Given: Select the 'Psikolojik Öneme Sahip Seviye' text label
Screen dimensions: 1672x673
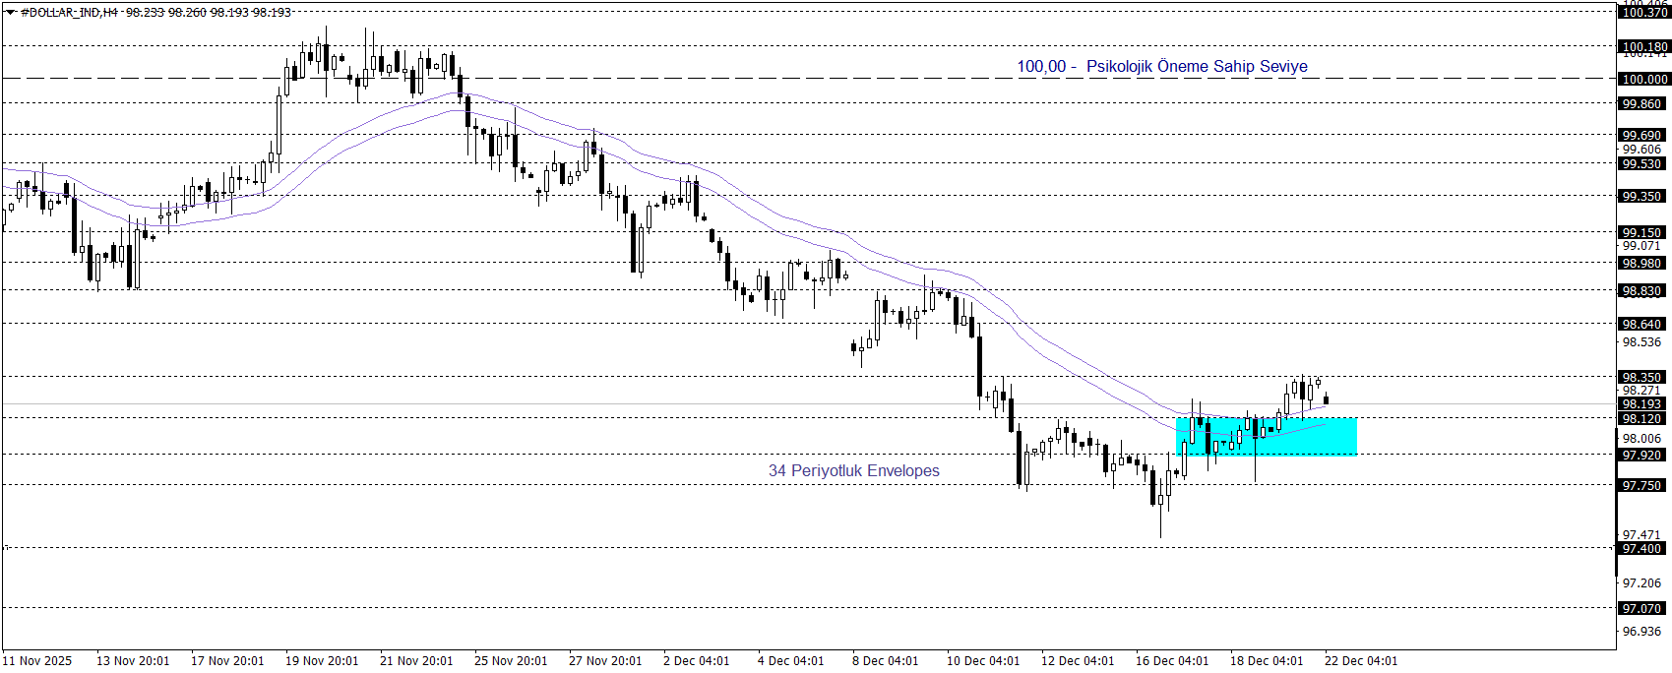Looking at the screenshot, I should tap(1197, 67).
